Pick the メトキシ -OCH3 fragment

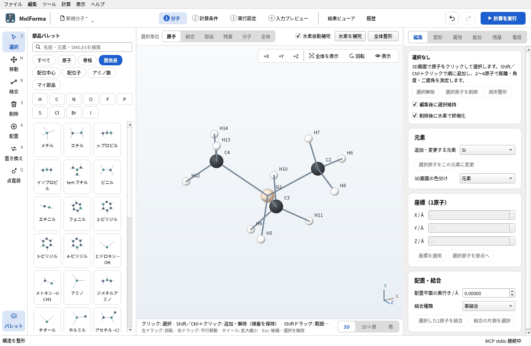pyautogui.click(x=47, y=287)
